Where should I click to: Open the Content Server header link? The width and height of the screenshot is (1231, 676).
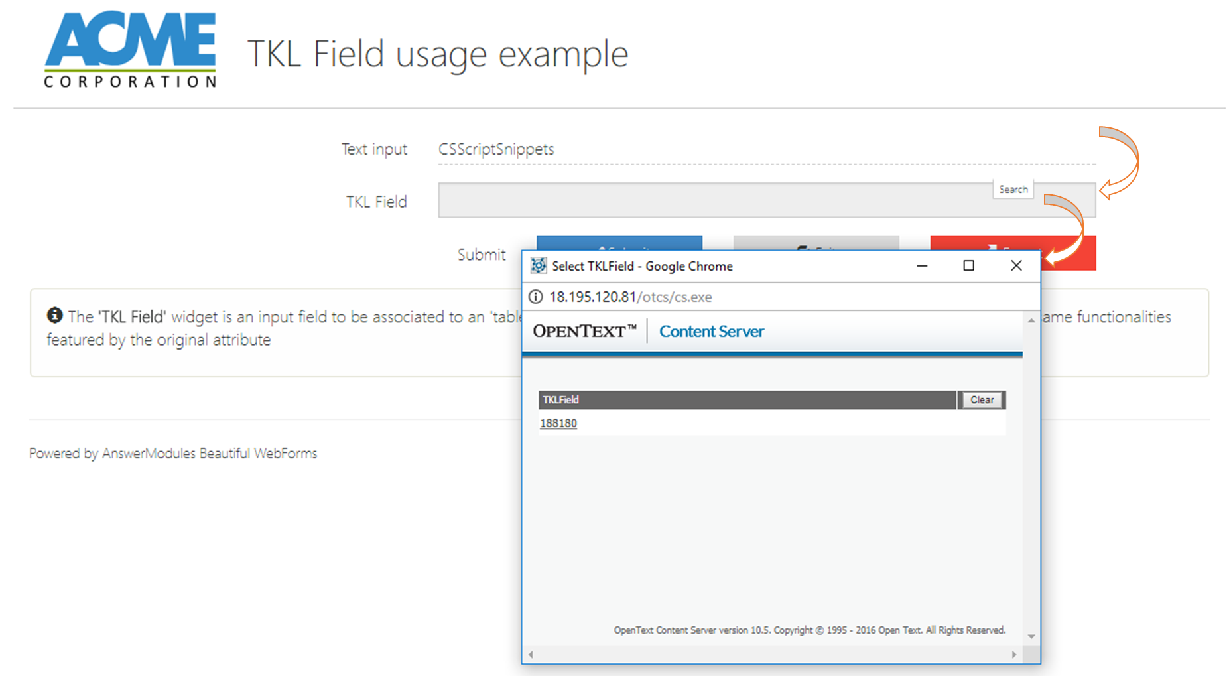711,331
